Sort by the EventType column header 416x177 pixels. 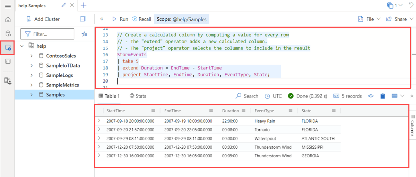click(264, 111)
